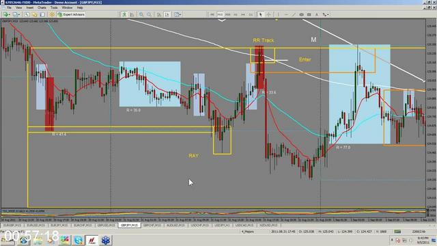Select the highlighted candlestick chart type icon
The height and width of the screenshot is (246, 437).
click(x=124, y=14)
